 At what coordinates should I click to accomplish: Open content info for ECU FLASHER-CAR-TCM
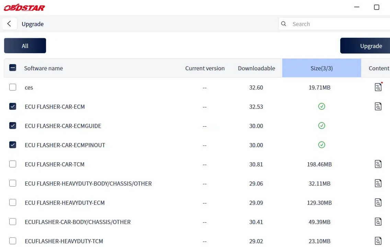tap(378, 164)
